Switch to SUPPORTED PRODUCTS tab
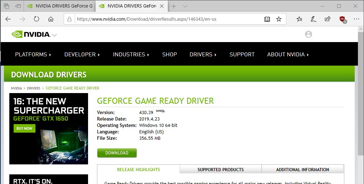Screen dimensions: 364x184 tap(220, 169)
